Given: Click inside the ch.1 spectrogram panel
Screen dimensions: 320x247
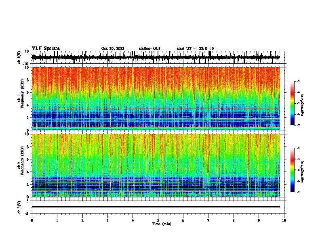Looking at the screenshot, I should pos(156,98).
